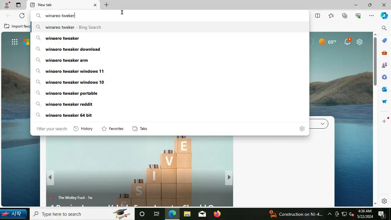Viewport: 391px width, 220px height.
Task: Click the taskbar search box
Action: [x=82, y=214]
